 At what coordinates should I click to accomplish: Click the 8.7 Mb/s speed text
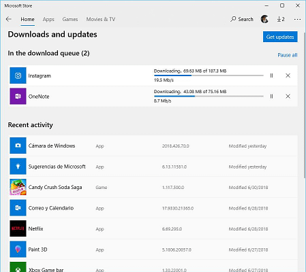[163, 101]
